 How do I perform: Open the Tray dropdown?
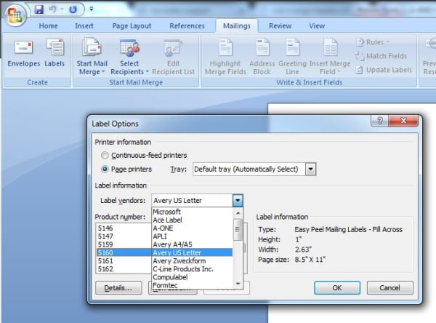(x=311, y=169)
